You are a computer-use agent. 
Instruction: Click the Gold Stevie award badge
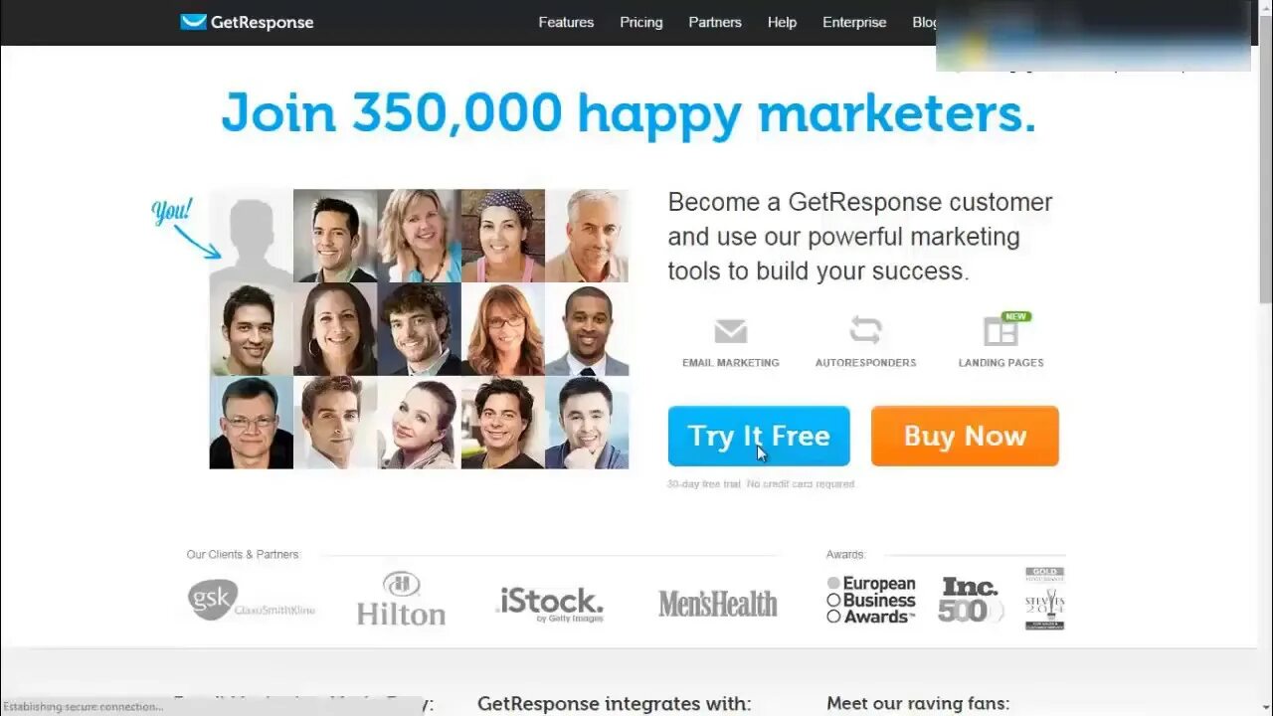[1044, 599]
